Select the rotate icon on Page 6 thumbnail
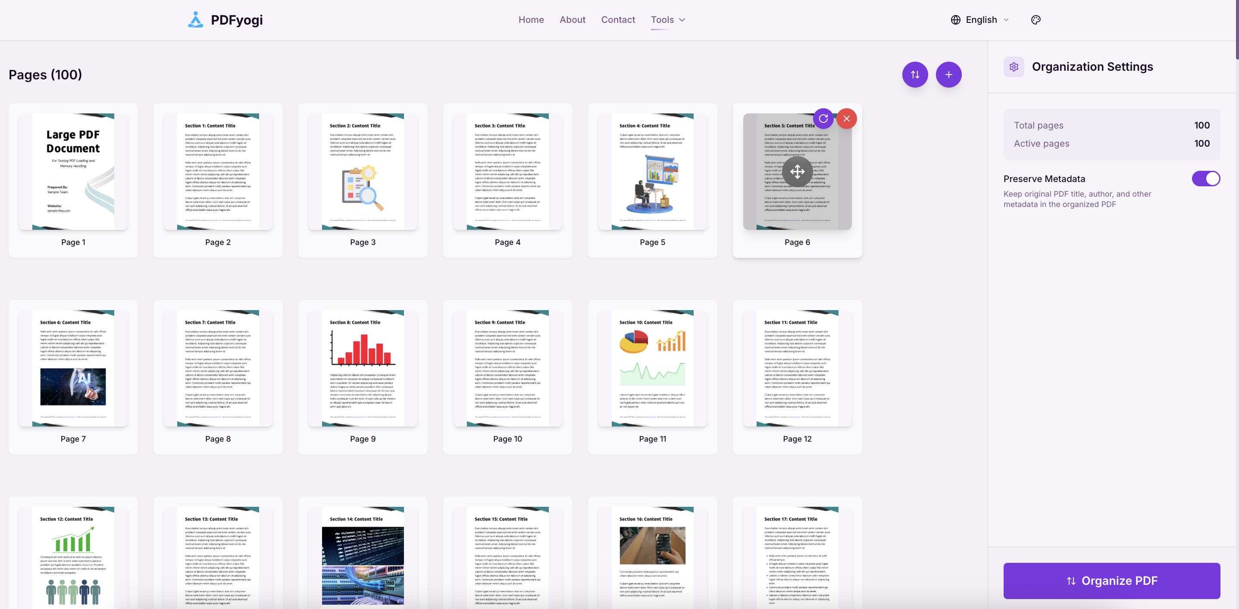1239x609 pixels. pyautogui.click(x=823, y=118)
